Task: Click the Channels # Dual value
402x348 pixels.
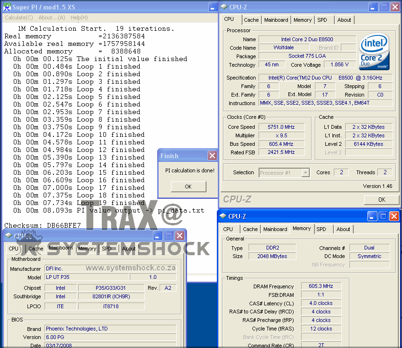Action: pos(369,248)
